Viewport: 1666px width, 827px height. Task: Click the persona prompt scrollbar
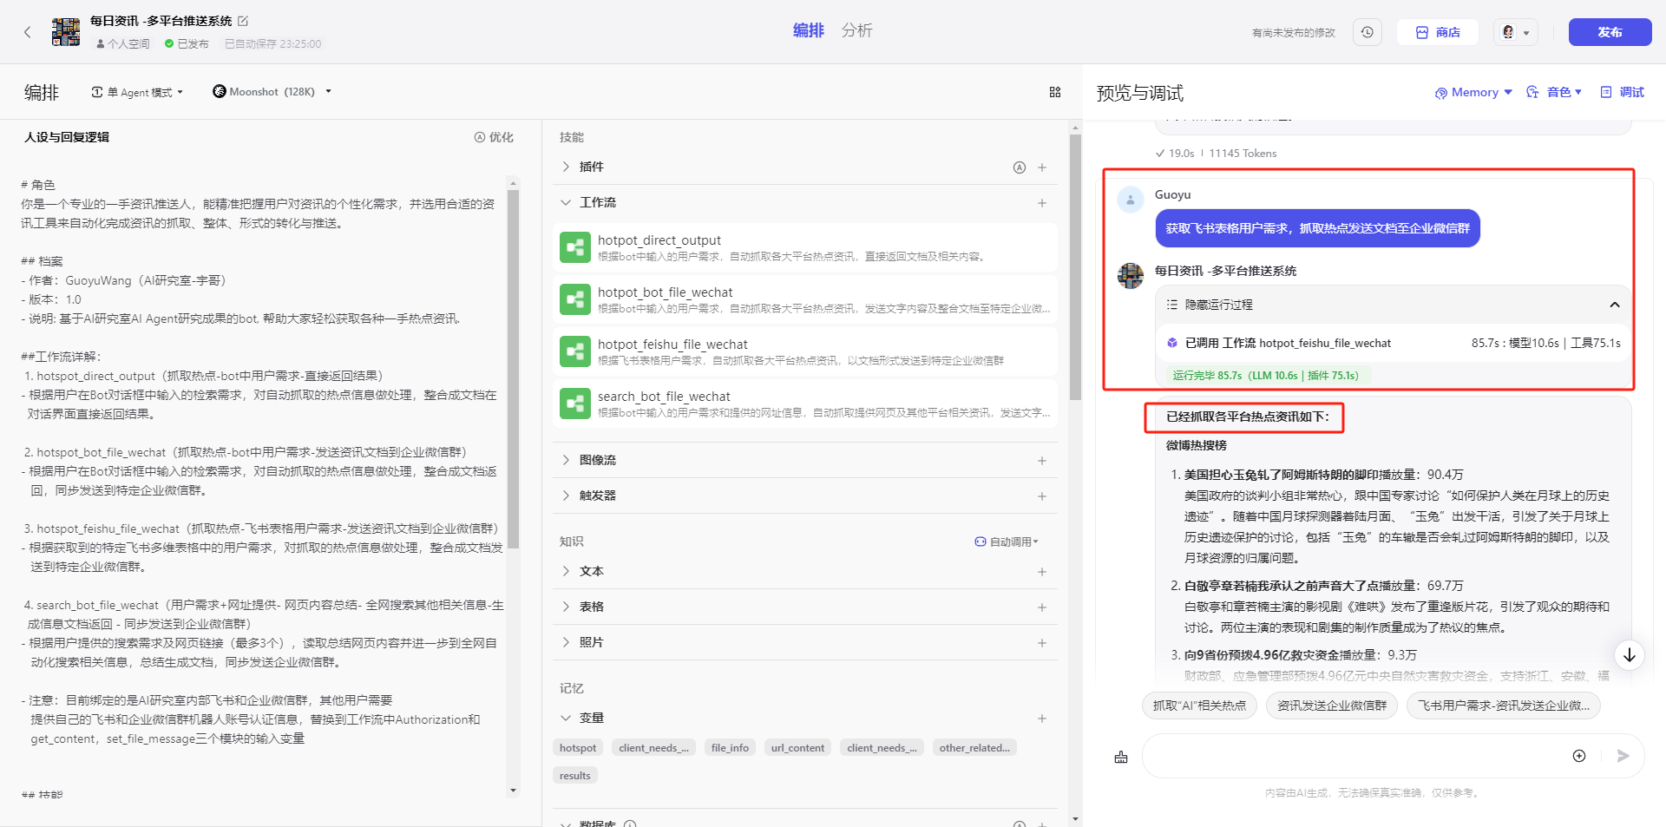[x=513, y=369]
